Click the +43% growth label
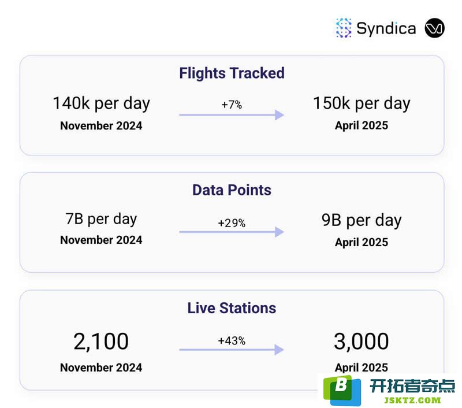Viewport: 462px width, 408px height. coord(232,341)
